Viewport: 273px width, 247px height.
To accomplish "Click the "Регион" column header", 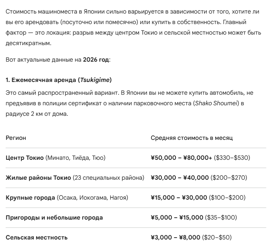I will (16, 138).
